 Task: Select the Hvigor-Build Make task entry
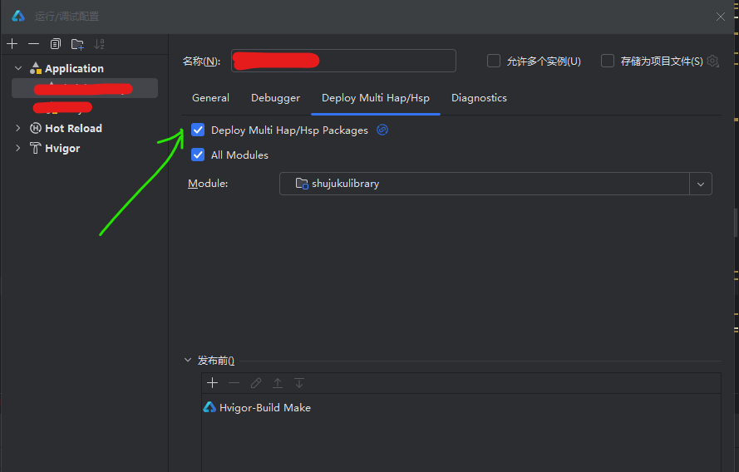point(264,408)
